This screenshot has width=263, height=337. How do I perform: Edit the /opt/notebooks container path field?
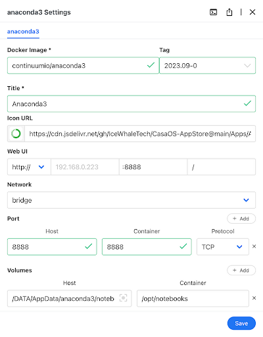(x=193, y=298)
